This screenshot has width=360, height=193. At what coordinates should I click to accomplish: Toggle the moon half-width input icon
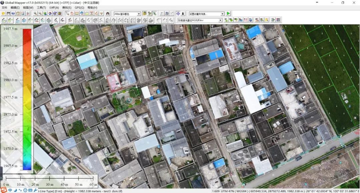pyautogui.click(x=15, y=190)
